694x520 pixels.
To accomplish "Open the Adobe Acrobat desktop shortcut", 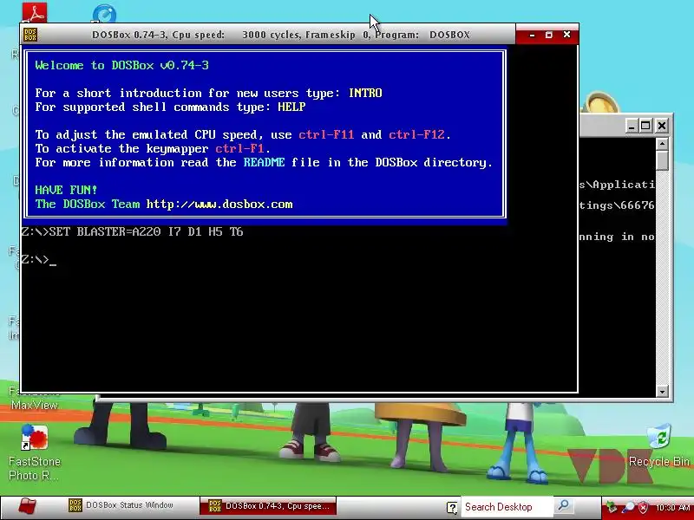I will pos(35,13).
